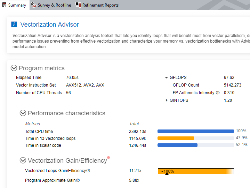
Task: Open help for FP Arithmetic Intensity
Action: pos(218,93)
